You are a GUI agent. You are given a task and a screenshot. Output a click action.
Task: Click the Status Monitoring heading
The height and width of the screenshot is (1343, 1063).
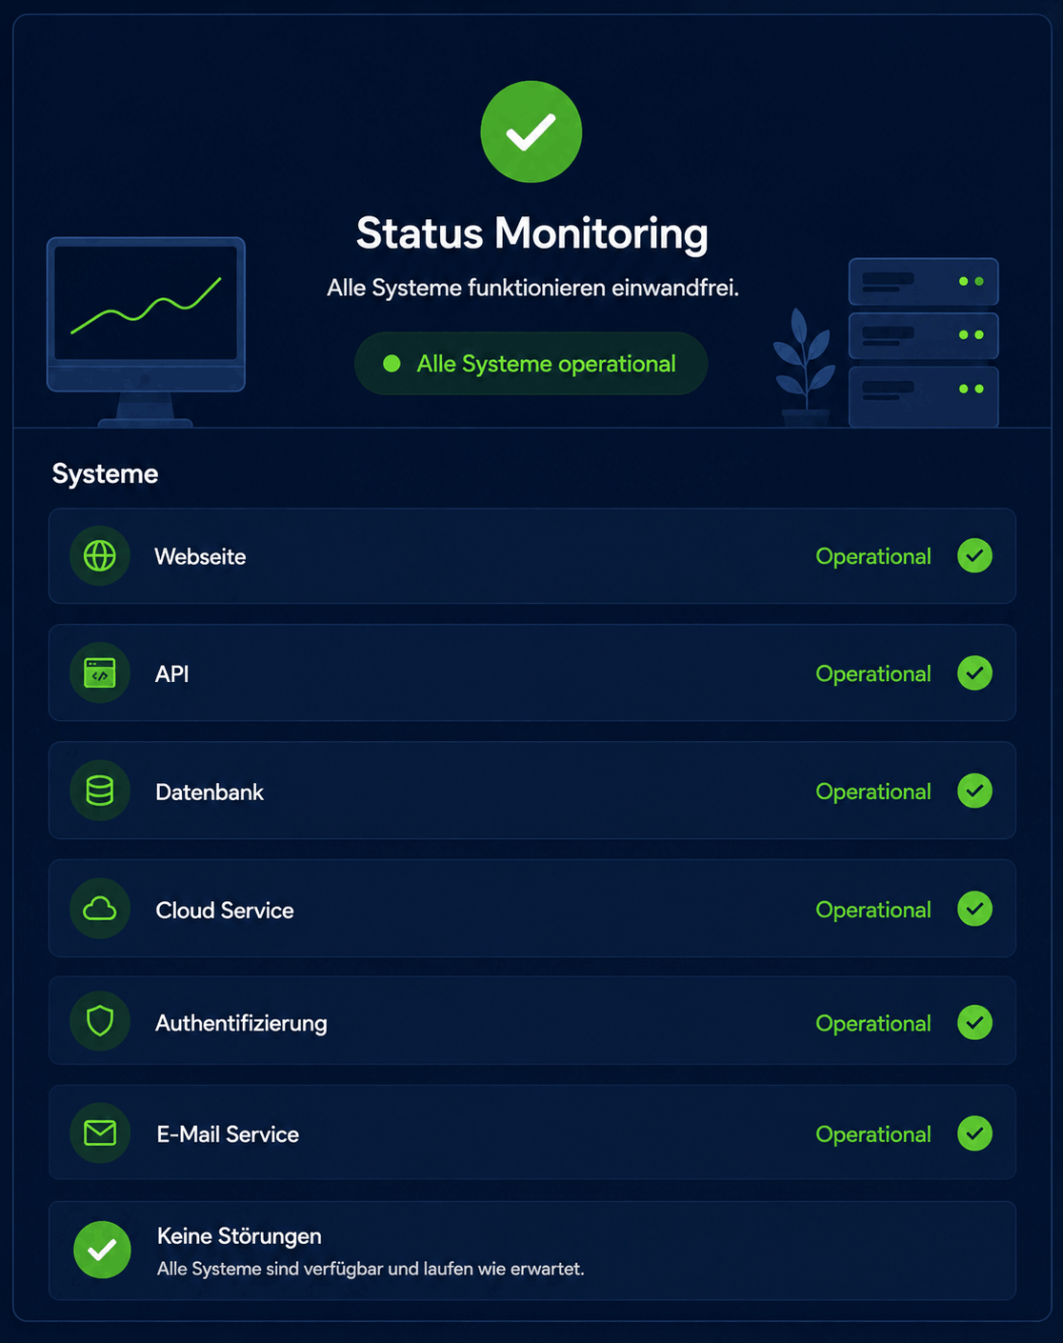tap(531, 233)
